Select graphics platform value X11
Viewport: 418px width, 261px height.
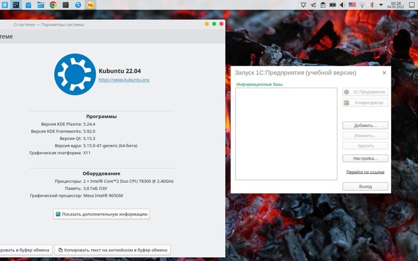(x=87, y=153)
